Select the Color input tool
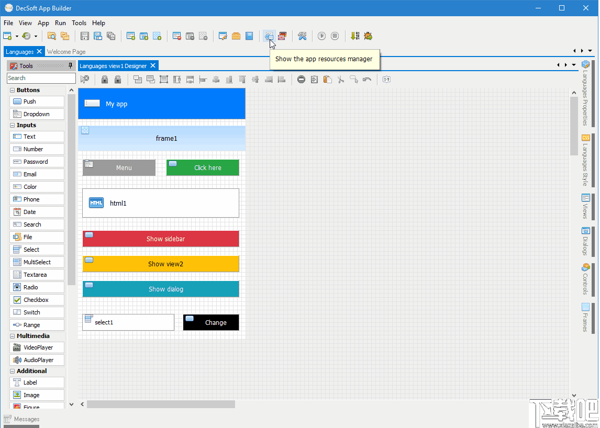Image resolution: width=600 pixels, height=428 pixels. (x=37, y=187)
